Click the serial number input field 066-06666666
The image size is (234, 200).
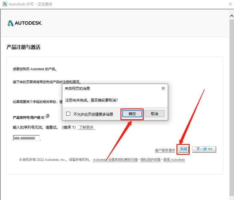(x=27, y=138)
